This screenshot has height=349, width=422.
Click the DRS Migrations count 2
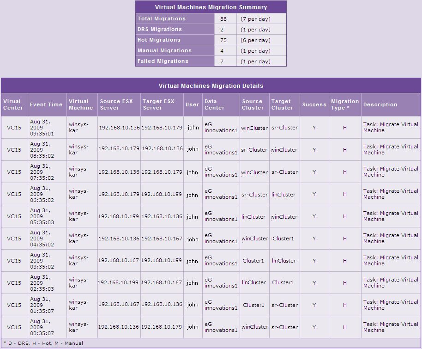click(222, 30)
